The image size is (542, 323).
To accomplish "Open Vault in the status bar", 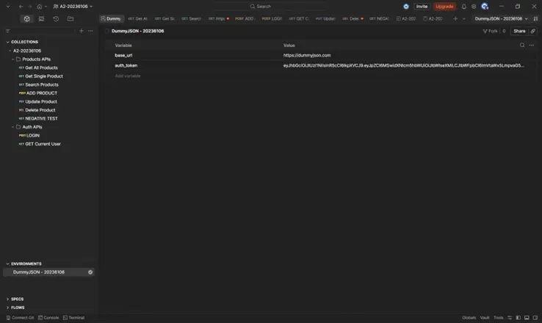I will coord(485,317).
